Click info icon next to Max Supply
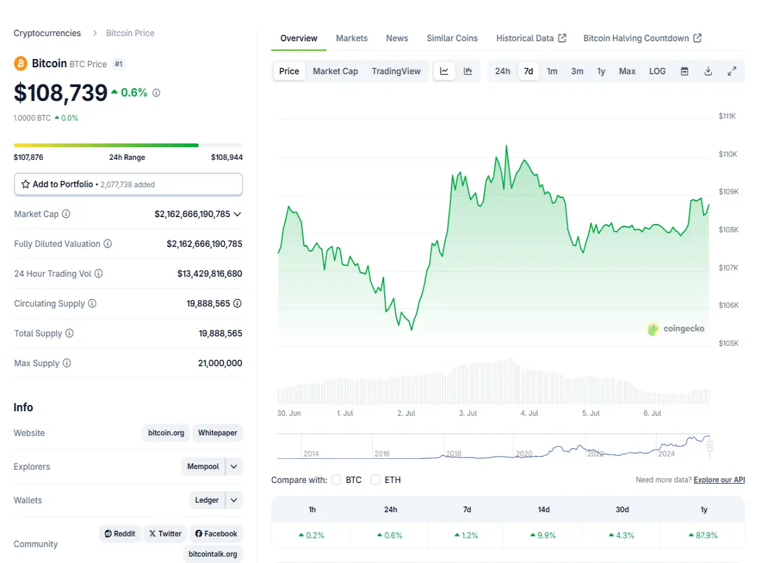Viewport: 762px width, 563px height. [x=67, y=363]
